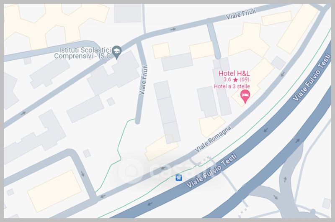Click the Viale Romagna street label

pos(213,139)
